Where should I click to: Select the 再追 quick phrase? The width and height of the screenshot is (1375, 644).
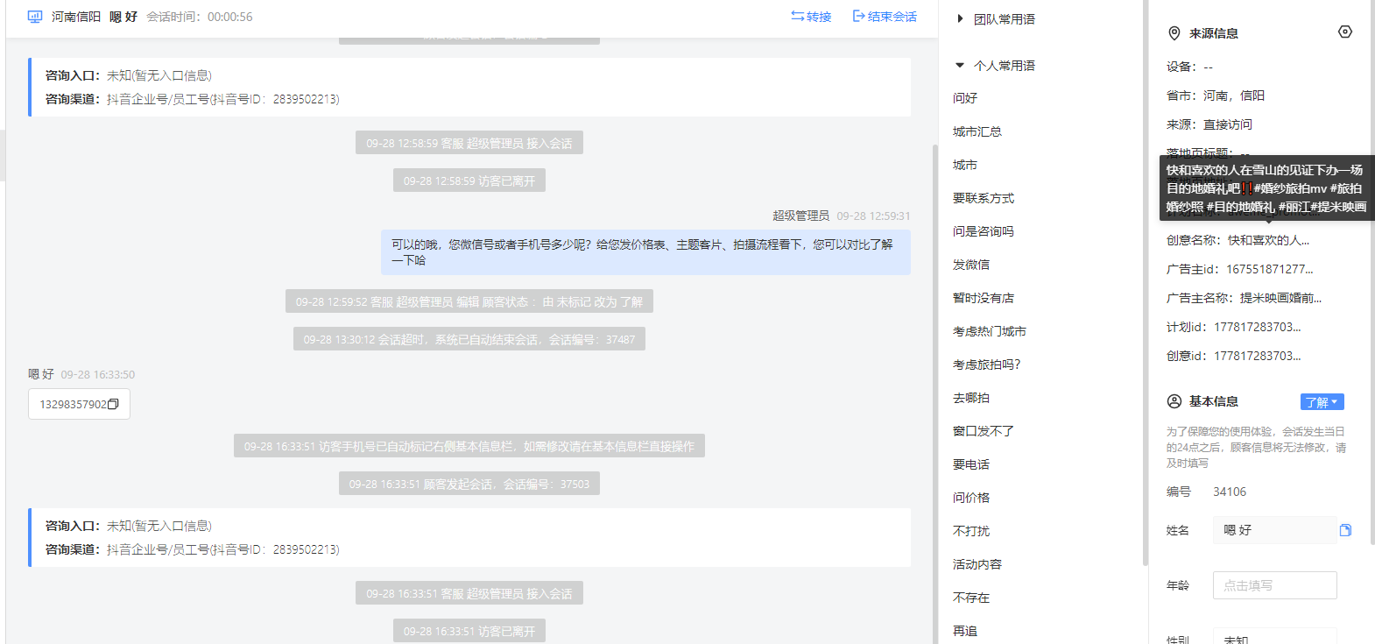click(x=965, y=631)
